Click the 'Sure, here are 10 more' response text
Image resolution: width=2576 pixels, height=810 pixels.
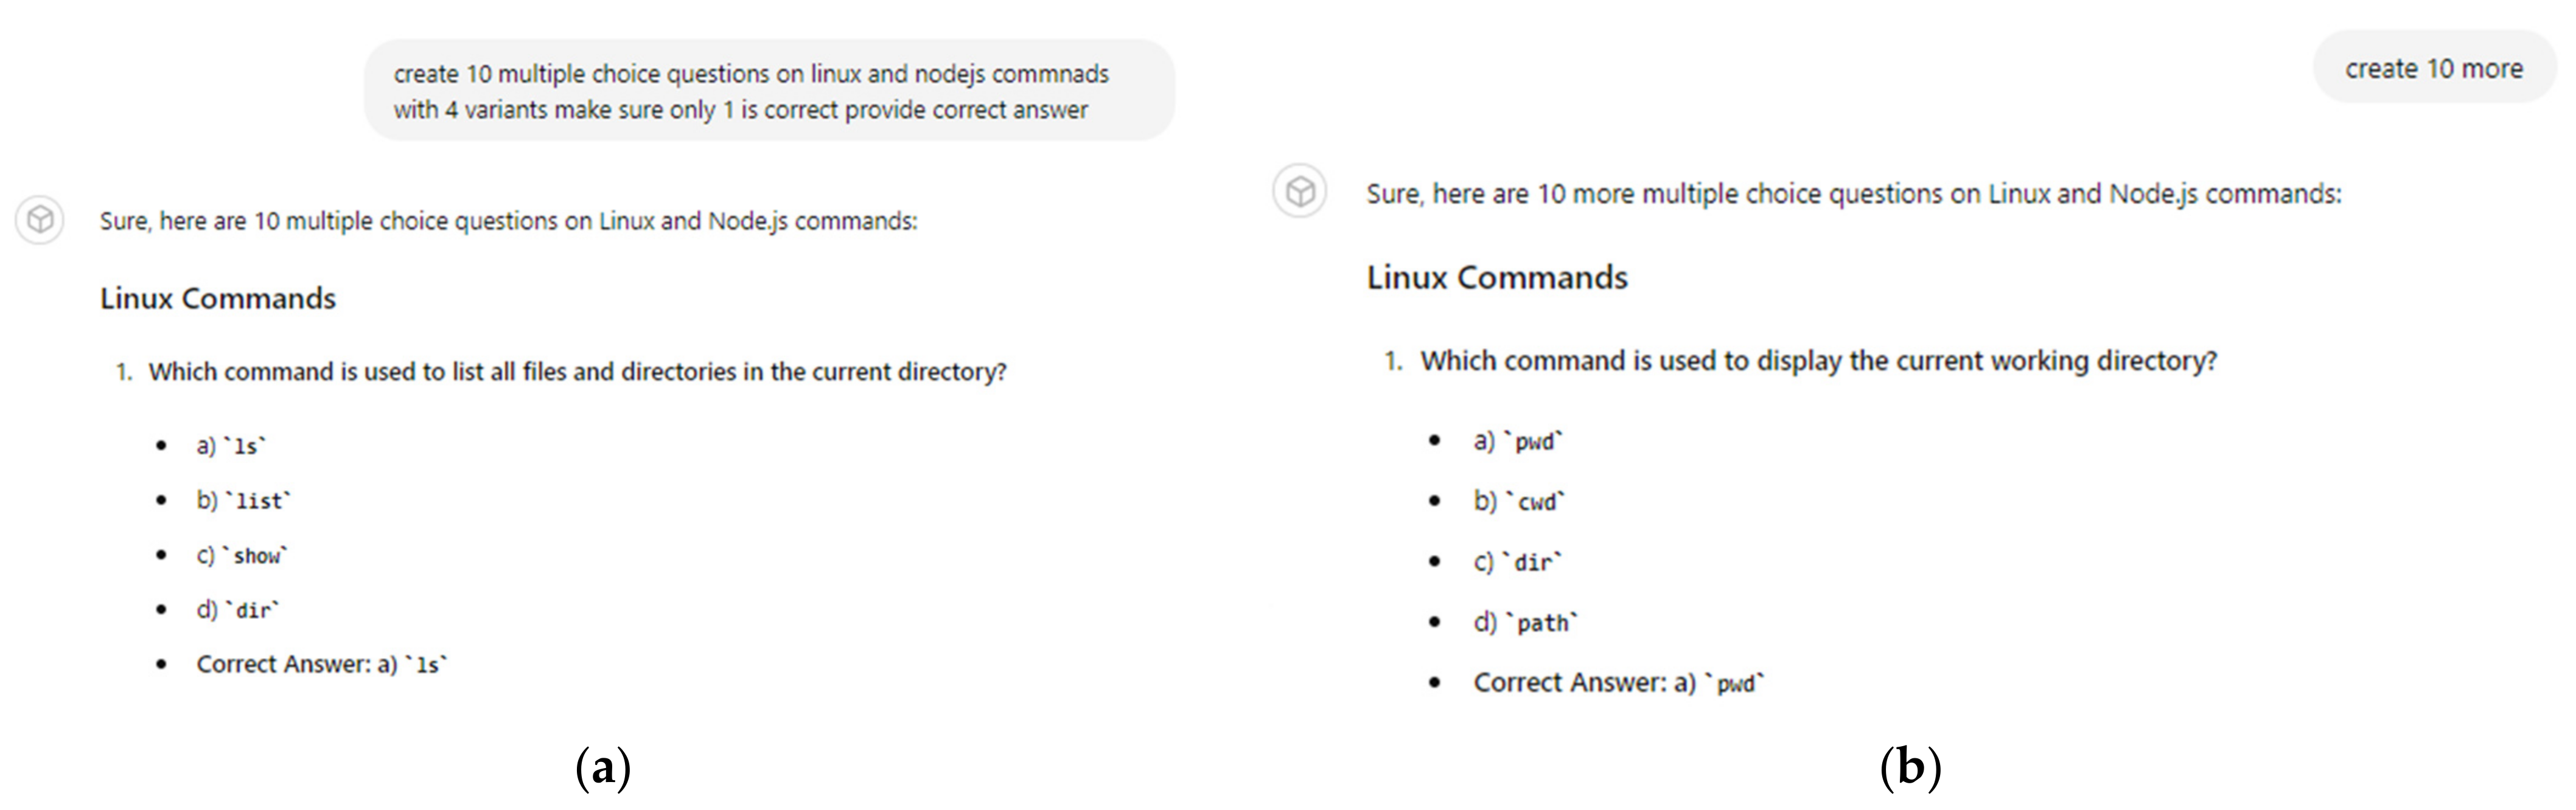[1853, 194]
